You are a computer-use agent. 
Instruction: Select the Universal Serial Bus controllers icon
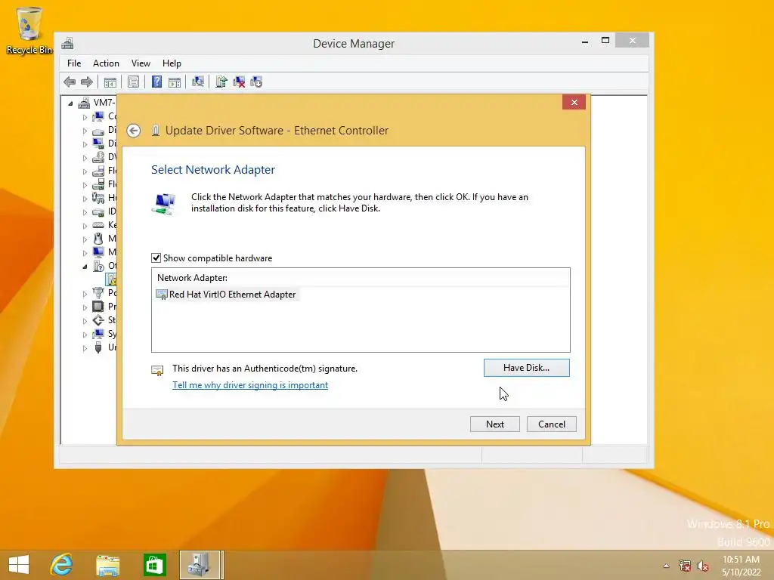point(98,347)
